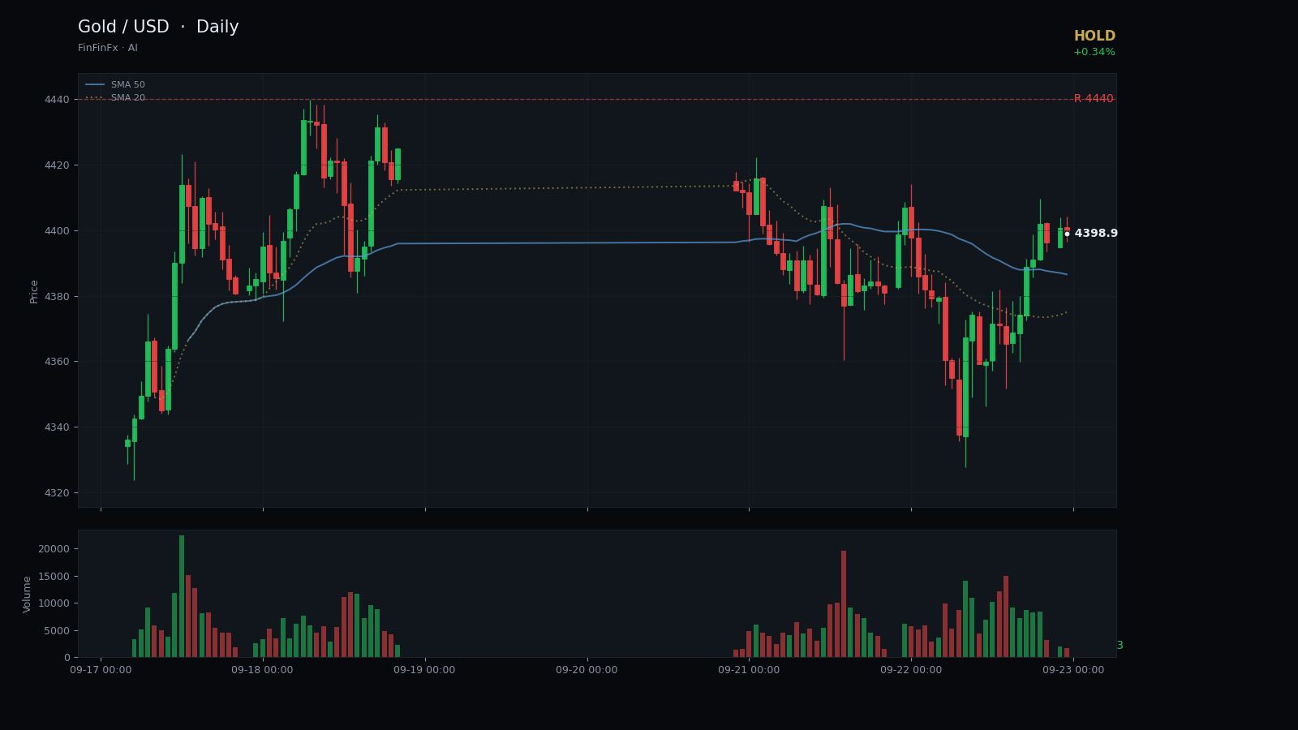Click the 4320 price axis tick
Screen dimensions: 1298x730
tap(58, 493)
